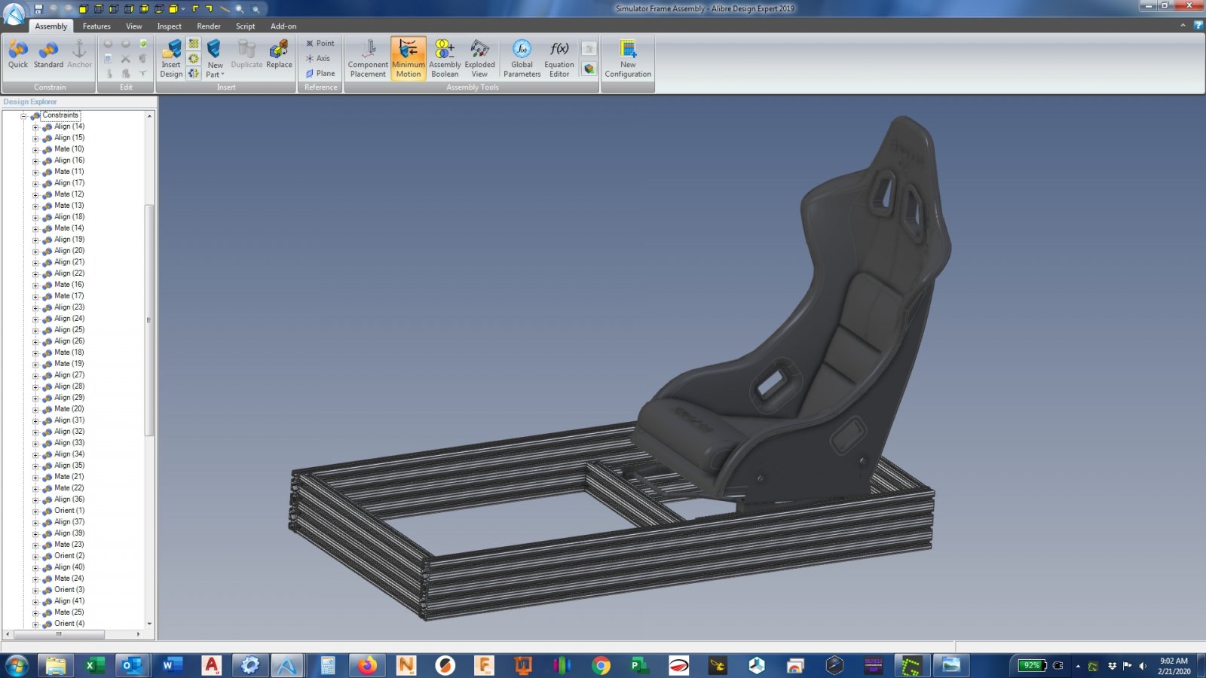Open Firefox from the taskbar
The image size is (1206, 678).
[x=368, y=665]
